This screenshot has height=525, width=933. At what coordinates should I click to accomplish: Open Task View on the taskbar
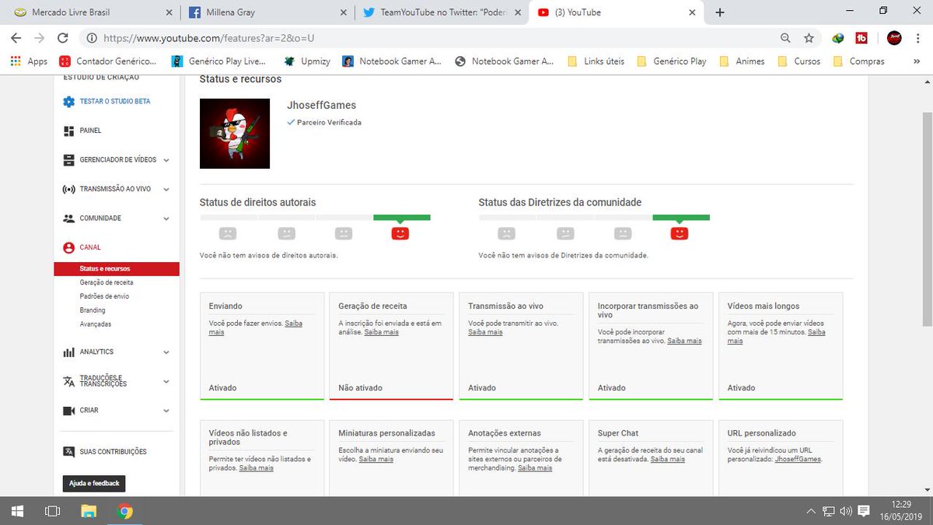pos(53,511)
